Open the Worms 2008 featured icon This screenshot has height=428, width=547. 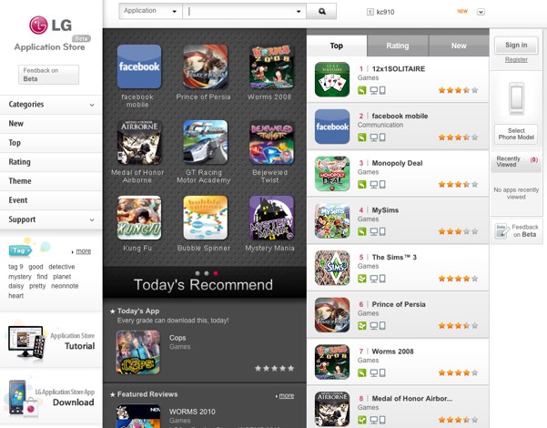point(271,66)
